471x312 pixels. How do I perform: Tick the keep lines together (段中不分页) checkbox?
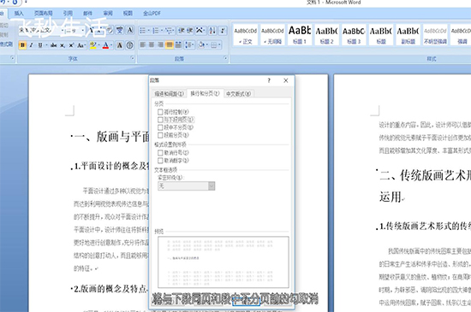pos(160,127)
